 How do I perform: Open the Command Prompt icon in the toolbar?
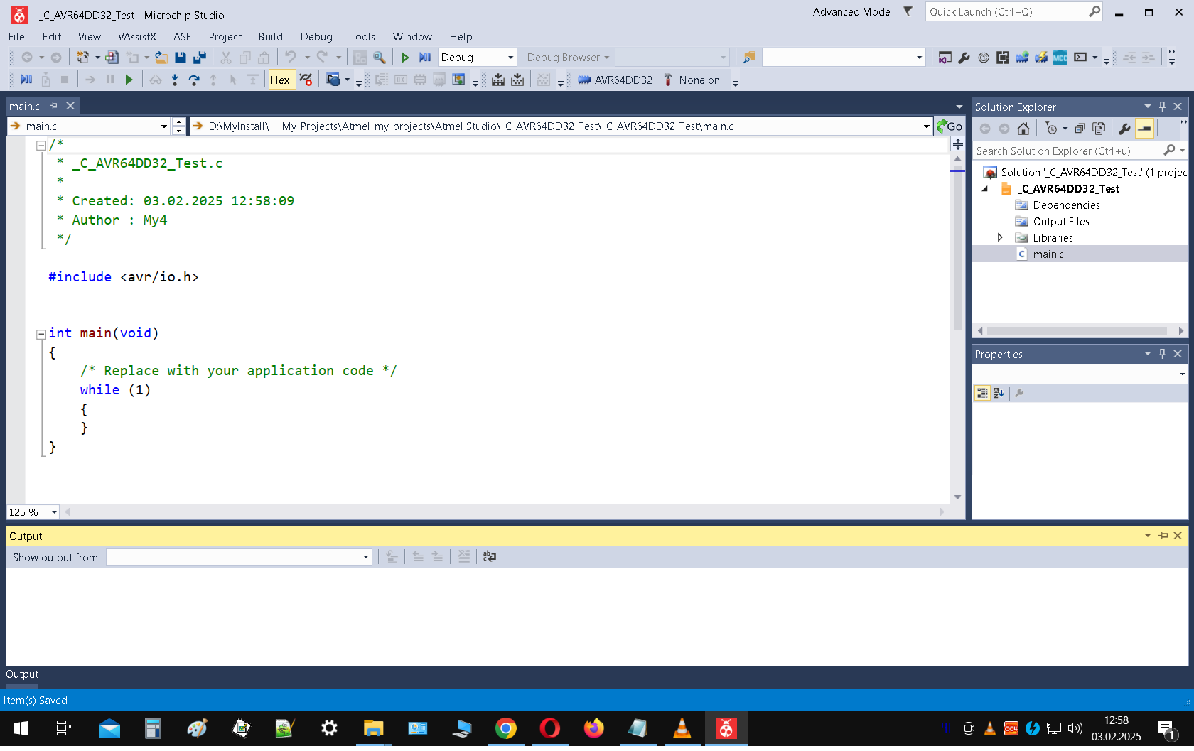[1080, 58]
